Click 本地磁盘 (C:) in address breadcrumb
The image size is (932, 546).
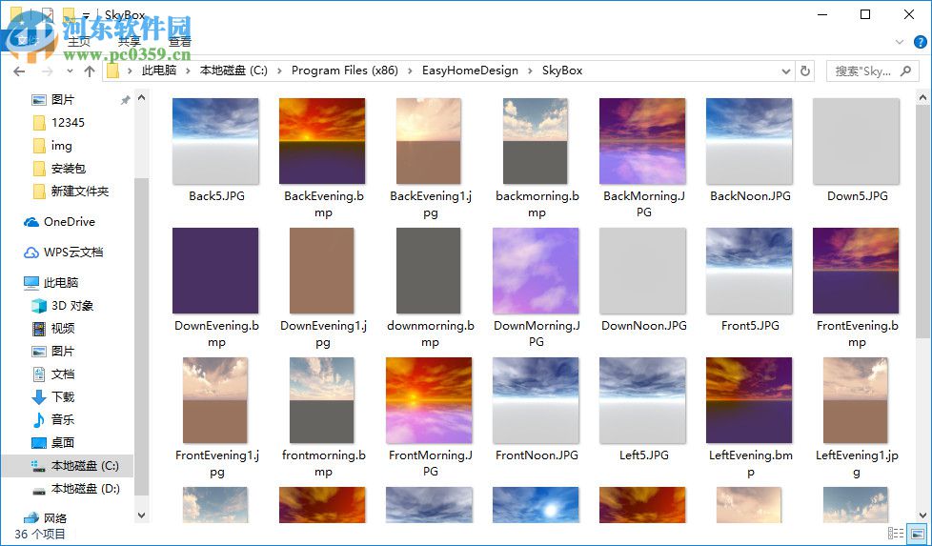point(233,71)
